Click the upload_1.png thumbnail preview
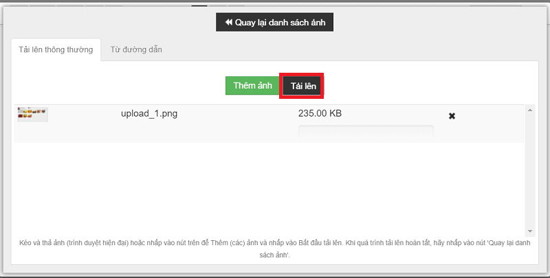The width and height of the screenshot is (550, 278). coord(32,115)
